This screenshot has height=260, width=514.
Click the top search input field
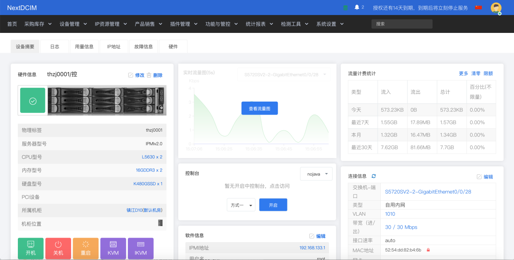pyautogui.click(x=402, y=24)
